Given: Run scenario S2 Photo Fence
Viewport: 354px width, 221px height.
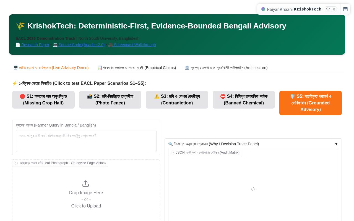Looking at the screenshot, I should [x=110, y=100].
